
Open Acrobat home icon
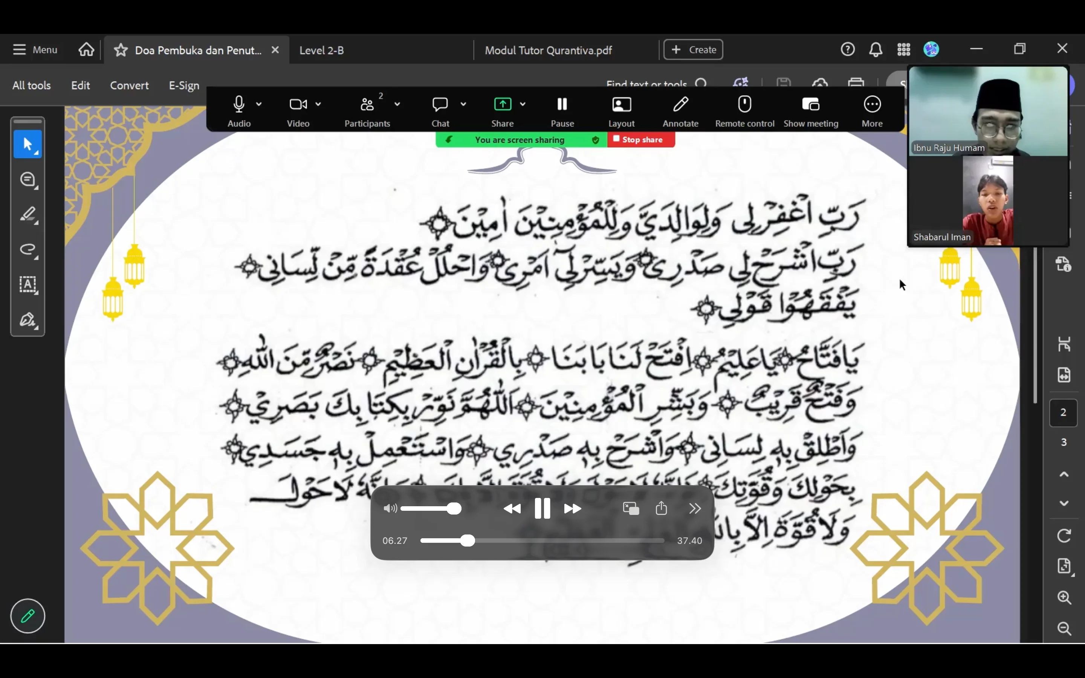(86, 49)
